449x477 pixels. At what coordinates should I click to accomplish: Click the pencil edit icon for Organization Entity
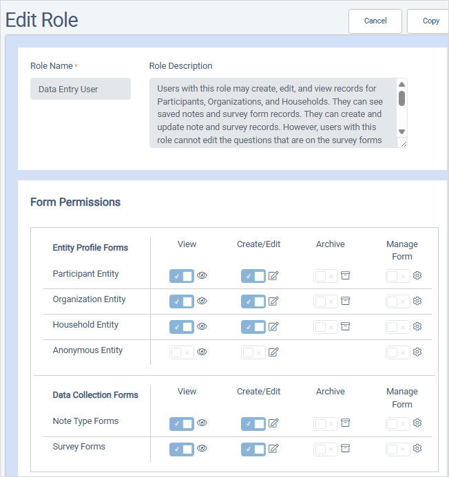[x=273, y=301]
